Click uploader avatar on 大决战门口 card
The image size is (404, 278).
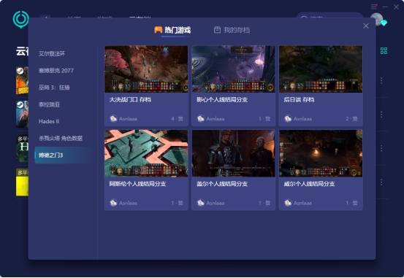113,119
